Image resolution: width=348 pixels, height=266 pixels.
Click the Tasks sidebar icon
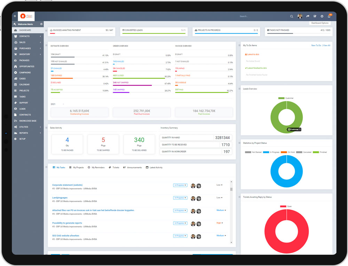click(x=15, y=97)
